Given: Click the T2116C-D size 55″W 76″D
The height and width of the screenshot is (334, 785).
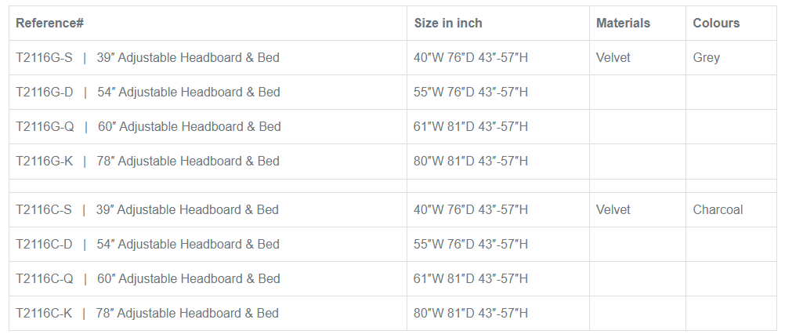Looking at the screenshot, I should [x=471, y=244].
